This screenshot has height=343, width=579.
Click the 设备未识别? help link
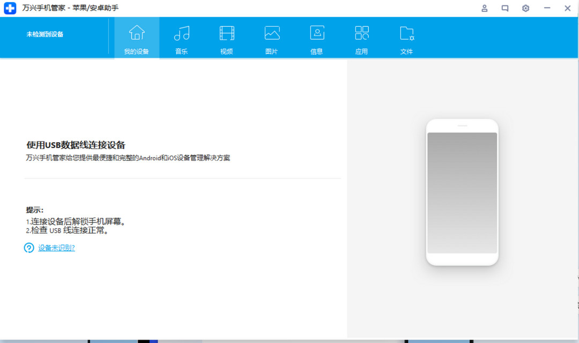(x=57, y=248)
